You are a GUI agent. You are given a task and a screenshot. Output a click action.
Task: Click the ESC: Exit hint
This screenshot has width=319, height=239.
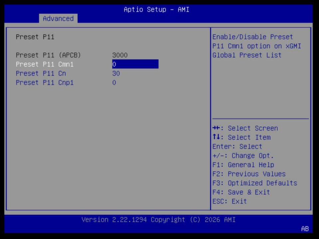click(230, 201)
